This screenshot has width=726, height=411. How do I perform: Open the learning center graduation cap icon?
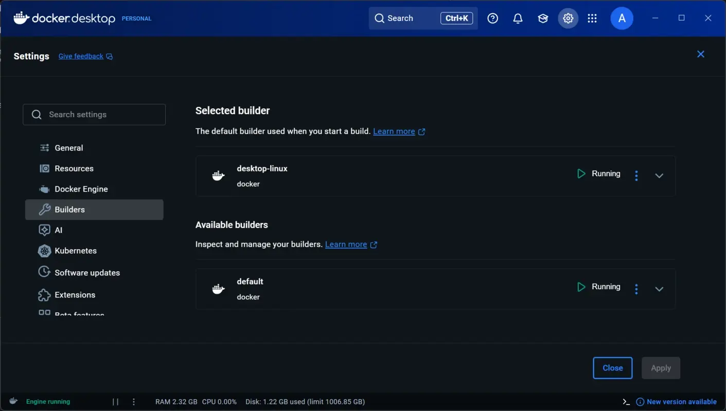point(542,18)
